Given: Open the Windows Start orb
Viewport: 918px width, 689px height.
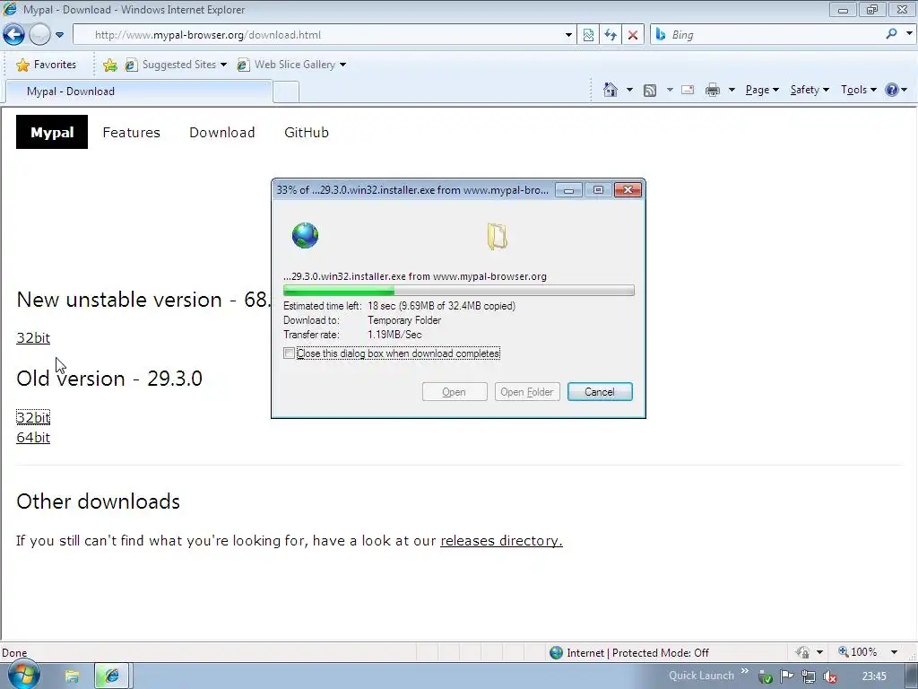Looking at the screenshot, I should point(23,676).
